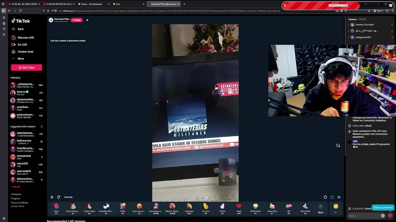Click the + Follow button
396x222 pixels.
76,20
